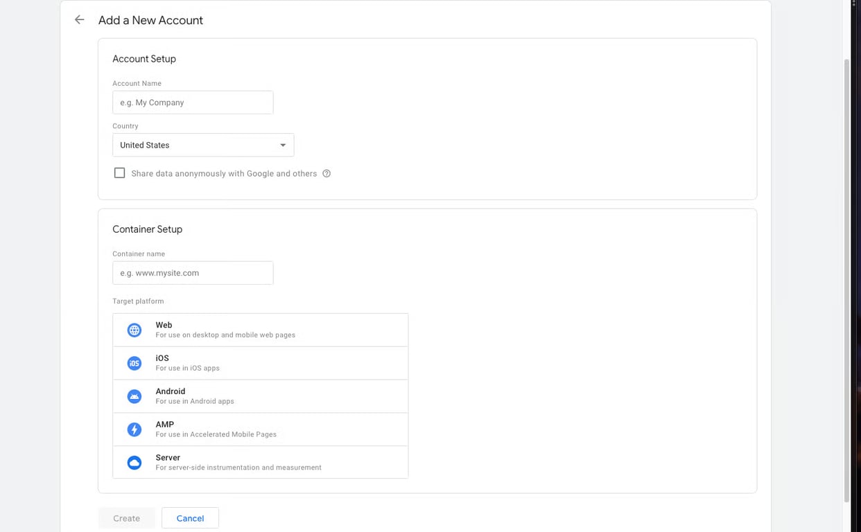
Task: Click the Server cloud icon
Action: pos(134,463)
